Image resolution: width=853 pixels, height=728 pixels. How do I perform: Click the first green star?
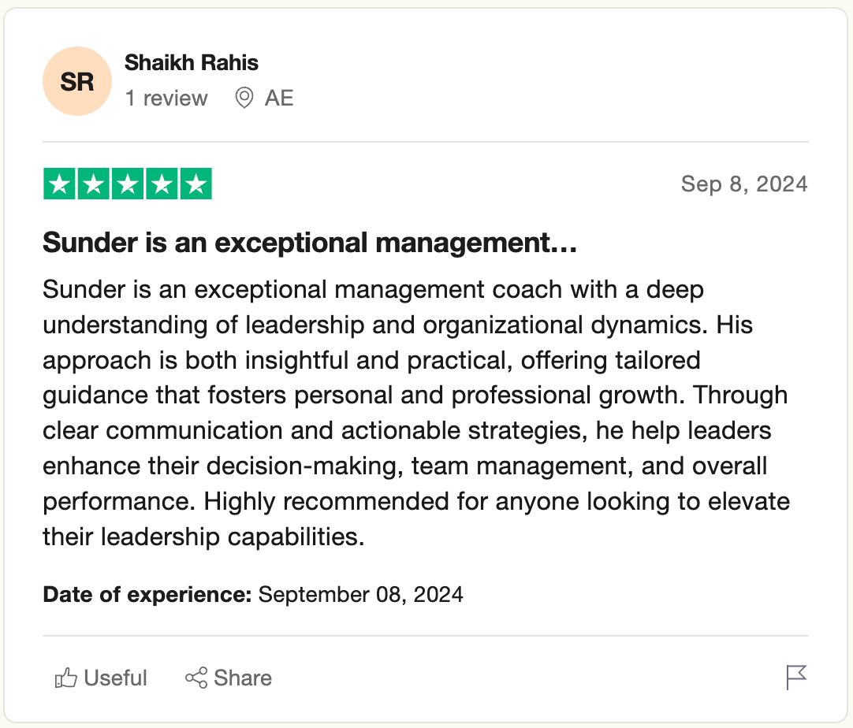point(59,184)
